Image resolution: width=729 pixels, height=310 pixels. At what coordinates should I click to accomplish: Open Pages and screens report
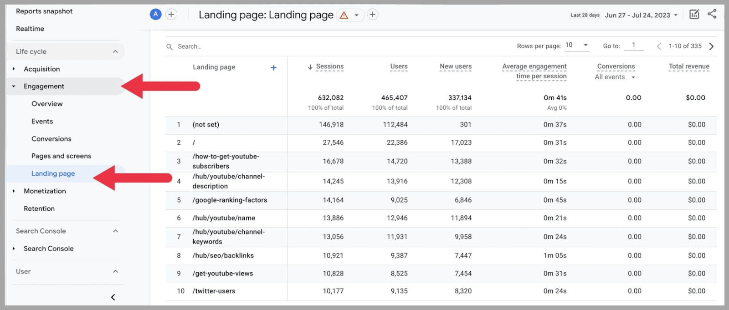point(61,156)
